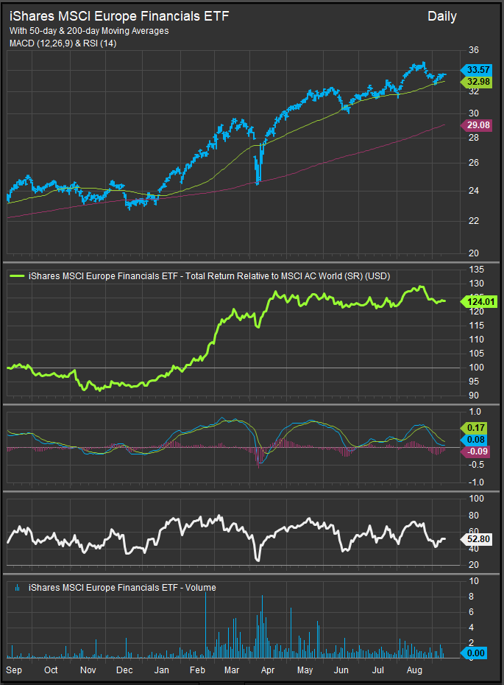Click the Jan label on the time axis
Image resolution: width=504 pixels, height=685 pixels.
[x=161, y=670]
